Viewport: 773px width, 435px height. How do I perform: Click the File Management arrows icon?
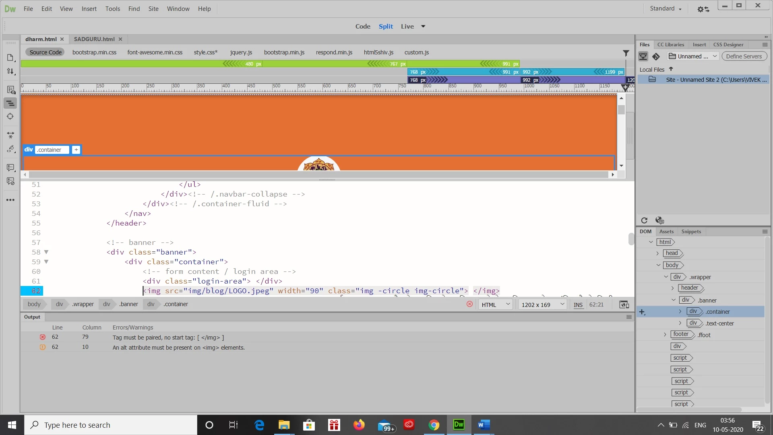click(10, 72)
